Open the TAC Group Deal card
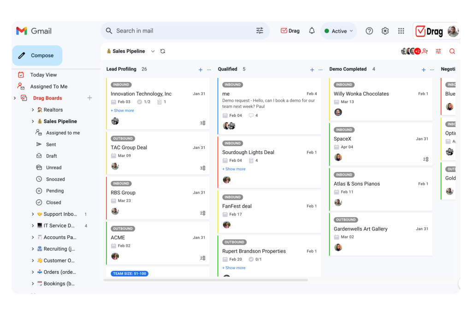 coord(158,153)
